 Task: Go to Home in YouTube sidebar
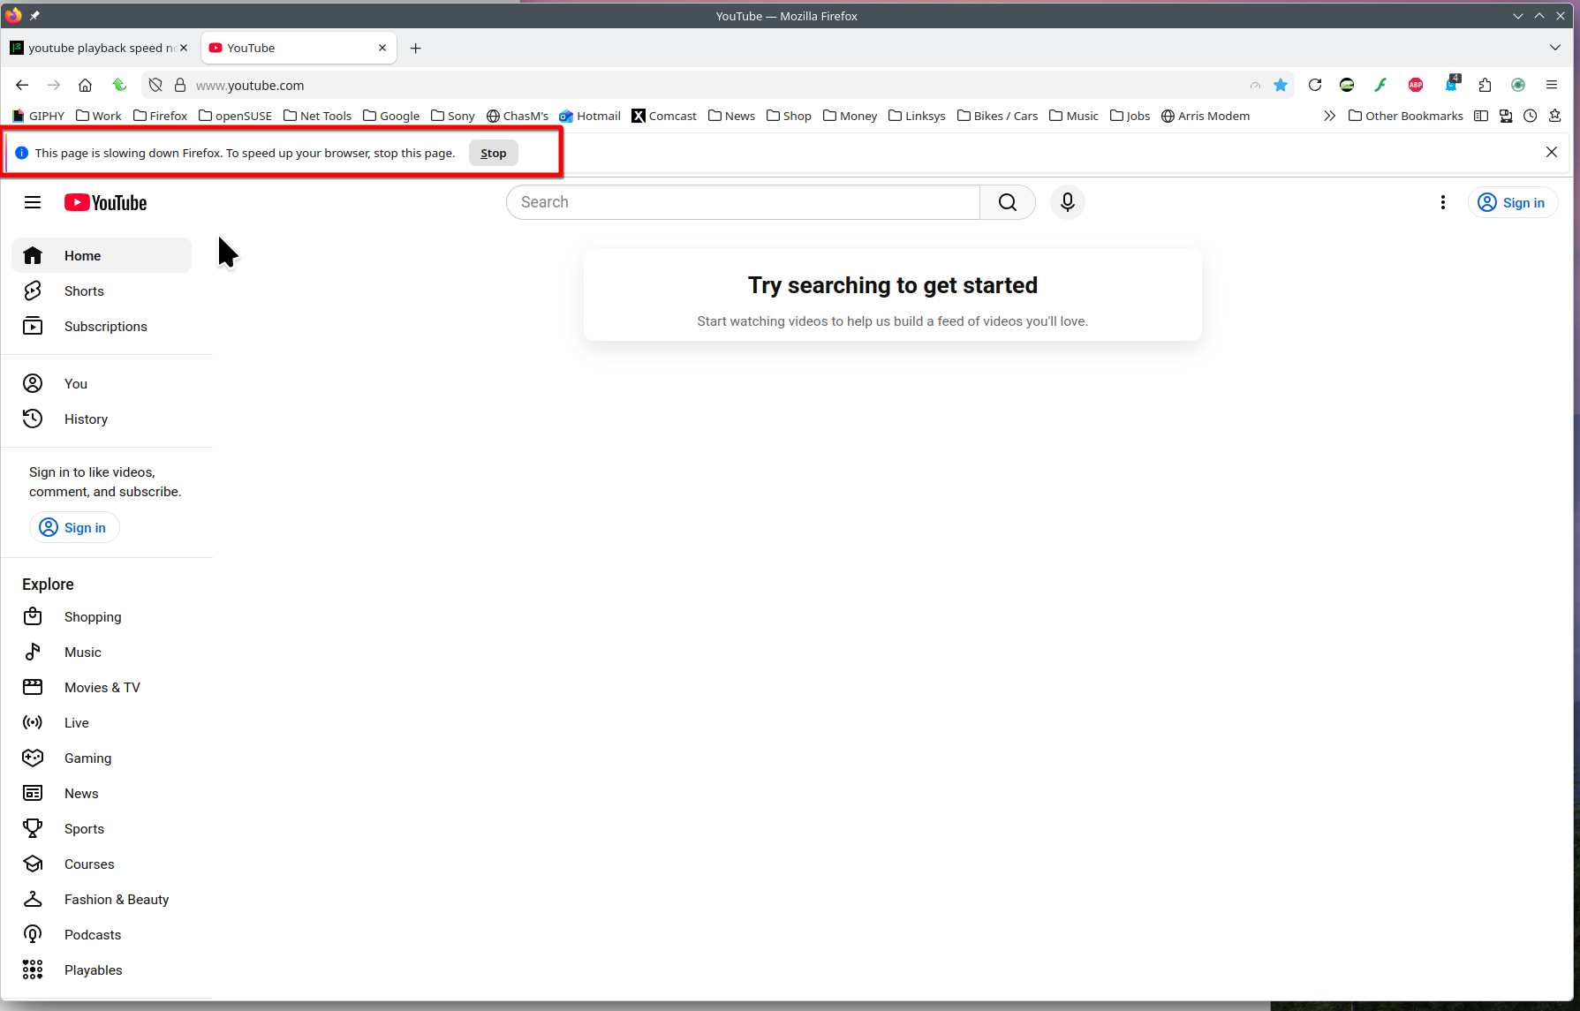tap(102, 255)
